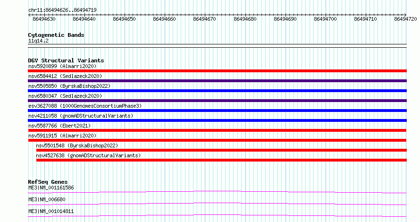Click ruler position 86494710
The height and width of the screenshot is (222, 420).
point(365,19)
